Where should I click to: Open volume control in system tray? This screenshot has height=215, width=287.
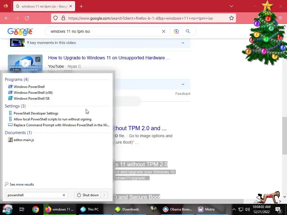pos(247,209)
